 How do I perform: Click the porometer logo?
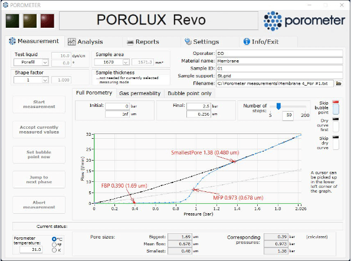(x=304, y=21)
